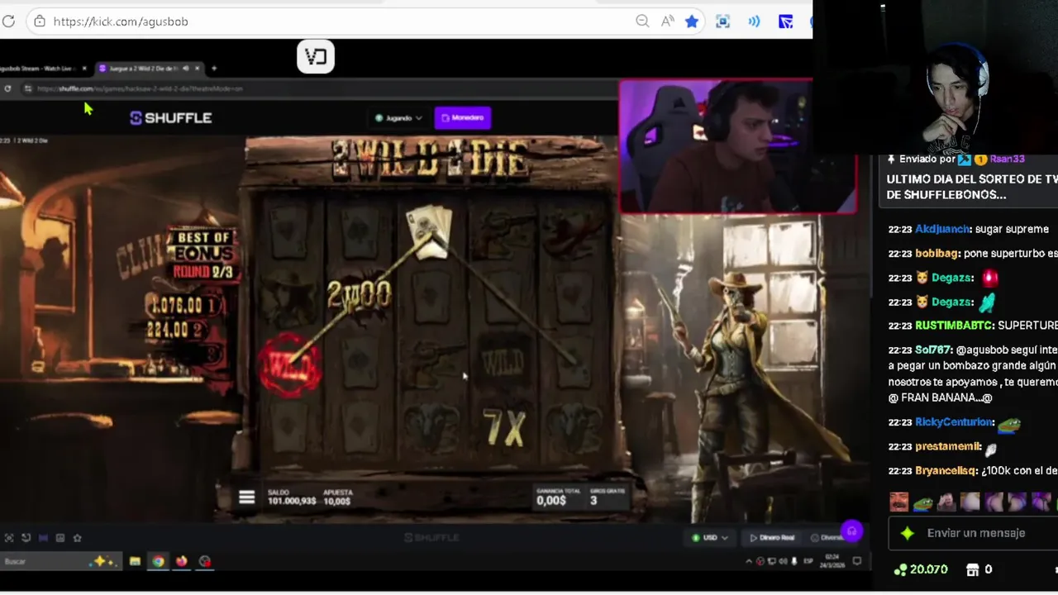Open the slot game hamburger menu
This screenshot has width=1058, height=595.
[246, 497]
